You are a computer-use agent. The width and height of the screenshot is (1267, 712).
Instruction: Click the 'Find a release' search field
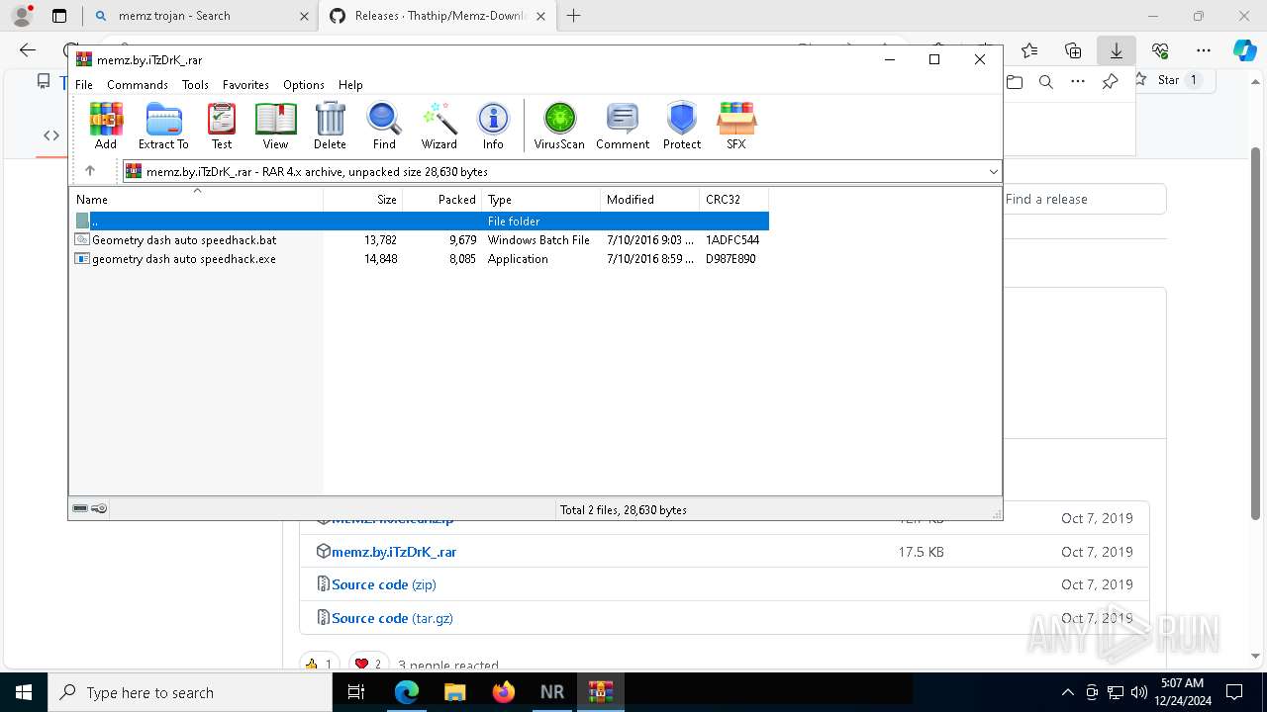point(1084,199)
